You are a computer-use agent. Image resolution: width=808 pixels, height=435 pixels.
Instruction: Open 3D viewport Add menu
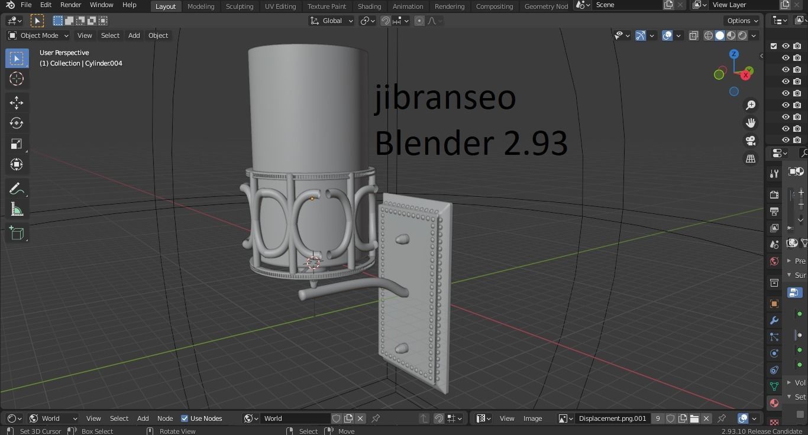pos(134,35)
